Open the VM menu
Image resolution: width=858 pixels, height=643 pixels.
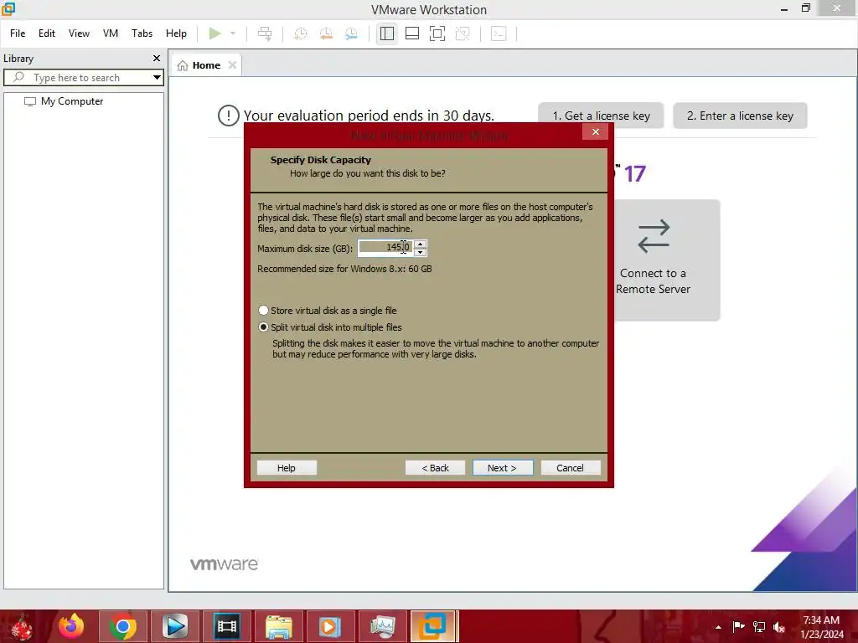[x=111, y=33]
